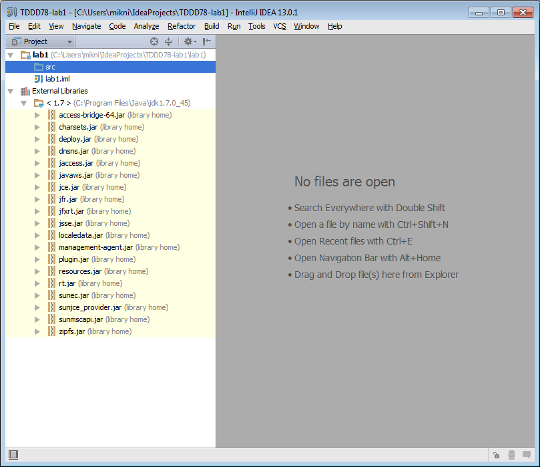The image size is (540, 467).
Task: Hide the Project tool window with the arrow icon
Action: [207, 41]
